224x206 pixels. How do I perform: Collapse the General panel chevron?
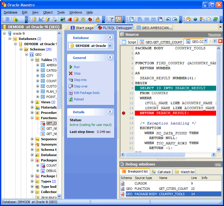[110, 58]
